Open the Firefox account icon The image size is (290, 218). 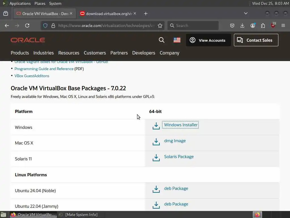click(253, 26)
